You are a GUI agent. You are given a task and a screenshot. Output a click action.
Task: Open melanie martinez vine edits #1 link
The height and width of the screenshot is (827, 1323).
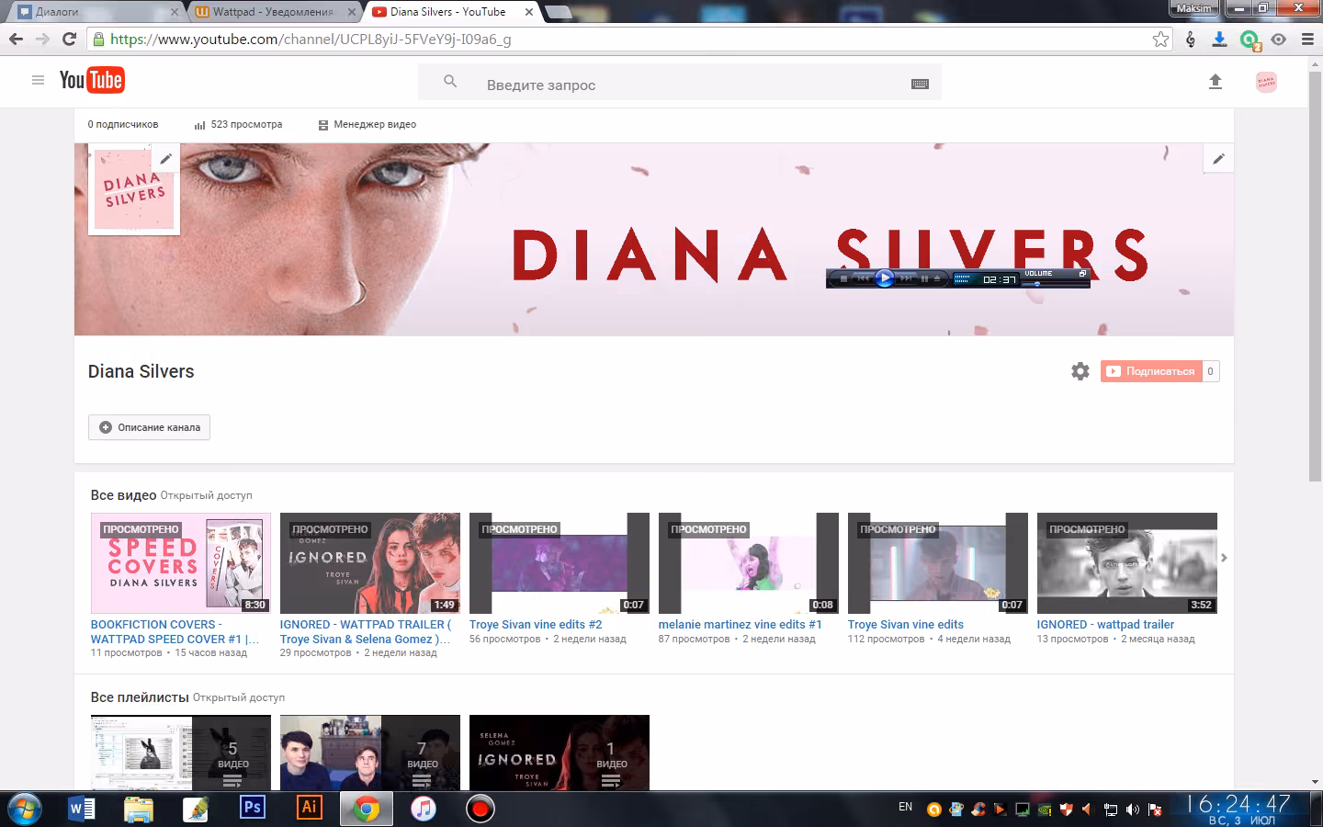coord(741,625)
